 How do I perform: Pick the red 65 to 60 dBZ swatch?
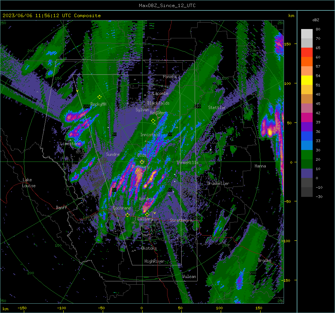coord(307,52)
